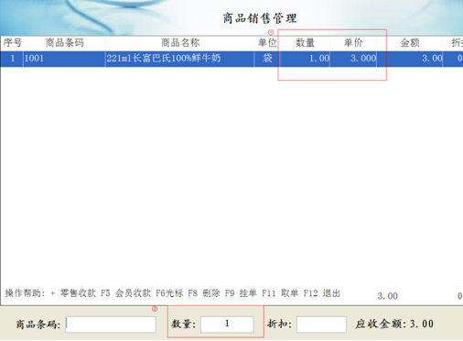Image resolution: width=463 pixels, height=341 pixels.
Task: Click the 商品条码 input field
Action: (111, 324)
